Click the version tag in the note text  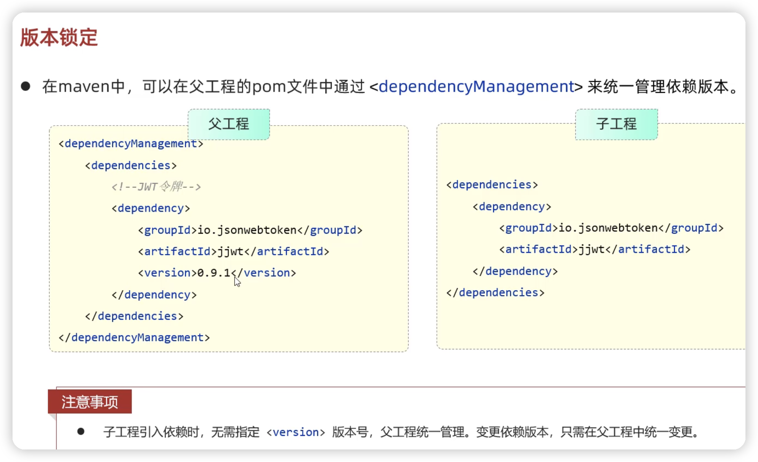click(x=296, y=432)
